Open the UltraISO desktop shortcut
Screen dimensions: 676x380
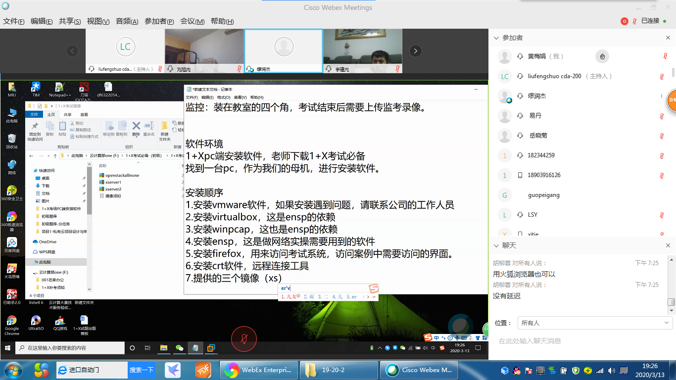(36, 323)
